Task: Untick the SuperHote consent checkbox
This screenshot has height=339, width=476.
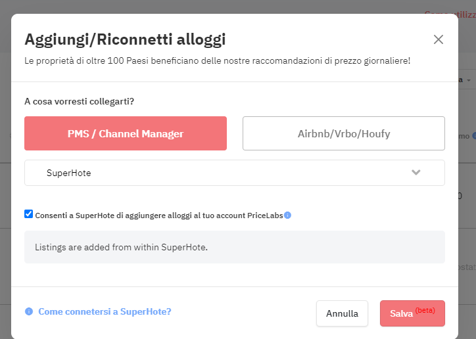Action: [x=28, y=214]
